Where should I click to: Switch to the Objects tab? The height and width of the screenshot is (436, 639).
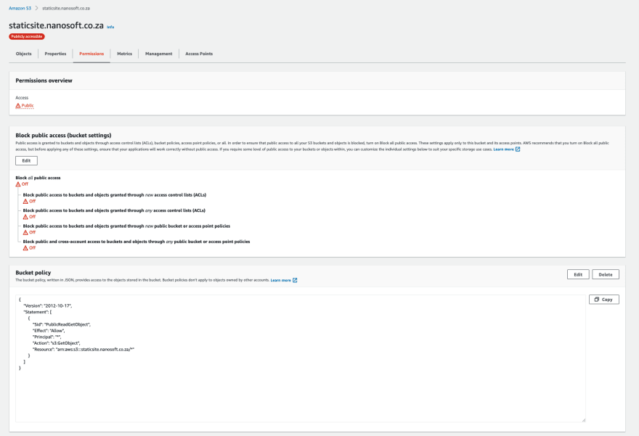click(x=24, y=54)
